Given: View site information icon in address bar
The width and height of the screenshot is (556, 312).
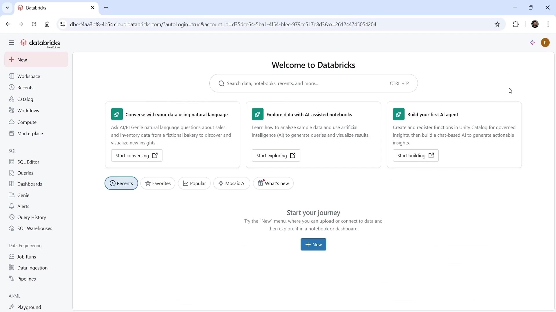Looking at the screenshot, I should pos(63,25).
